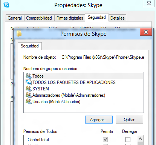The image size is (156, 145).
Task: Click the Usuarios group icon
Action: [x=29, y=101]
